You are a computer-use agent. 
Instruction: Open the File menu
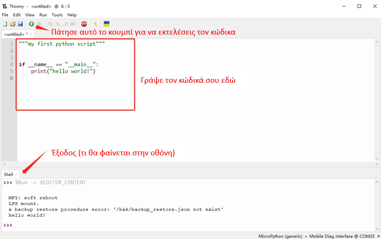(5, 15)
